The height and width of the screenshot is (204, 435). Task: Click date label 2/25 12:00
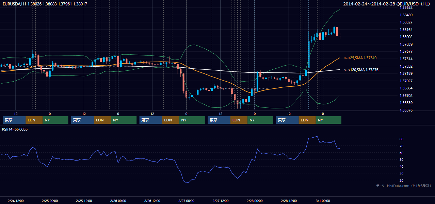click(84, 201)
